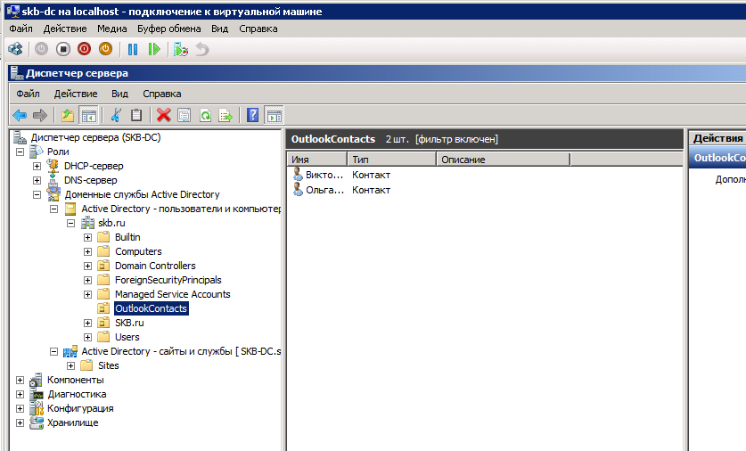This screenshot has height=451, width=746.
Task: Select Active Directory - пользователи и компьютеры node
Action: point(181,209)
